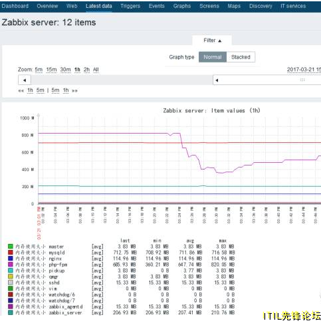Screen dimensions: 321x323
Task: Click the yellow qmgr legend swatch
Action: [11, 276]
